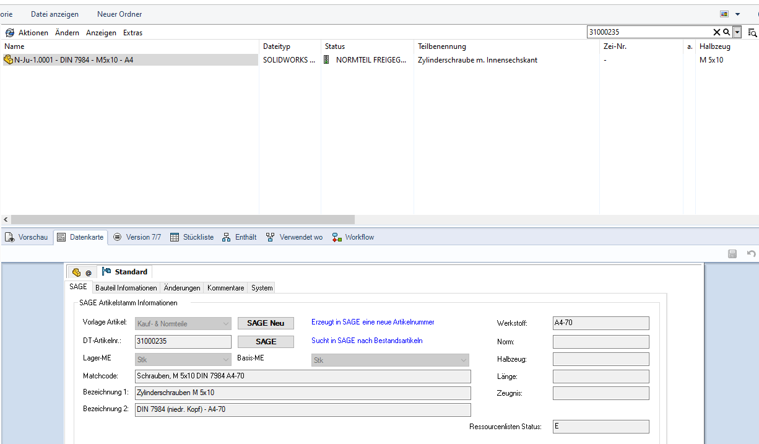759x444 pixels.
Task: Select the SAGE card tab
Action: pos(78,287)
